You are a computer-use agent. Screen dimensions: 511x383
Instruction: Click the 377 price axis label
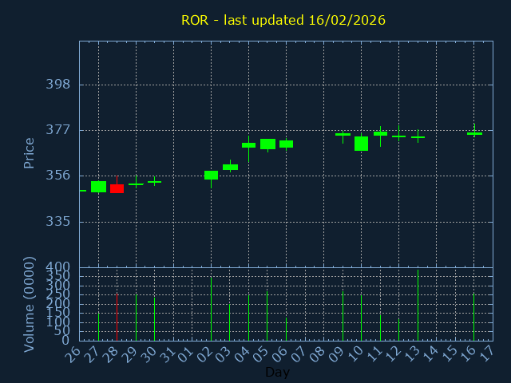tap(57, 130)
